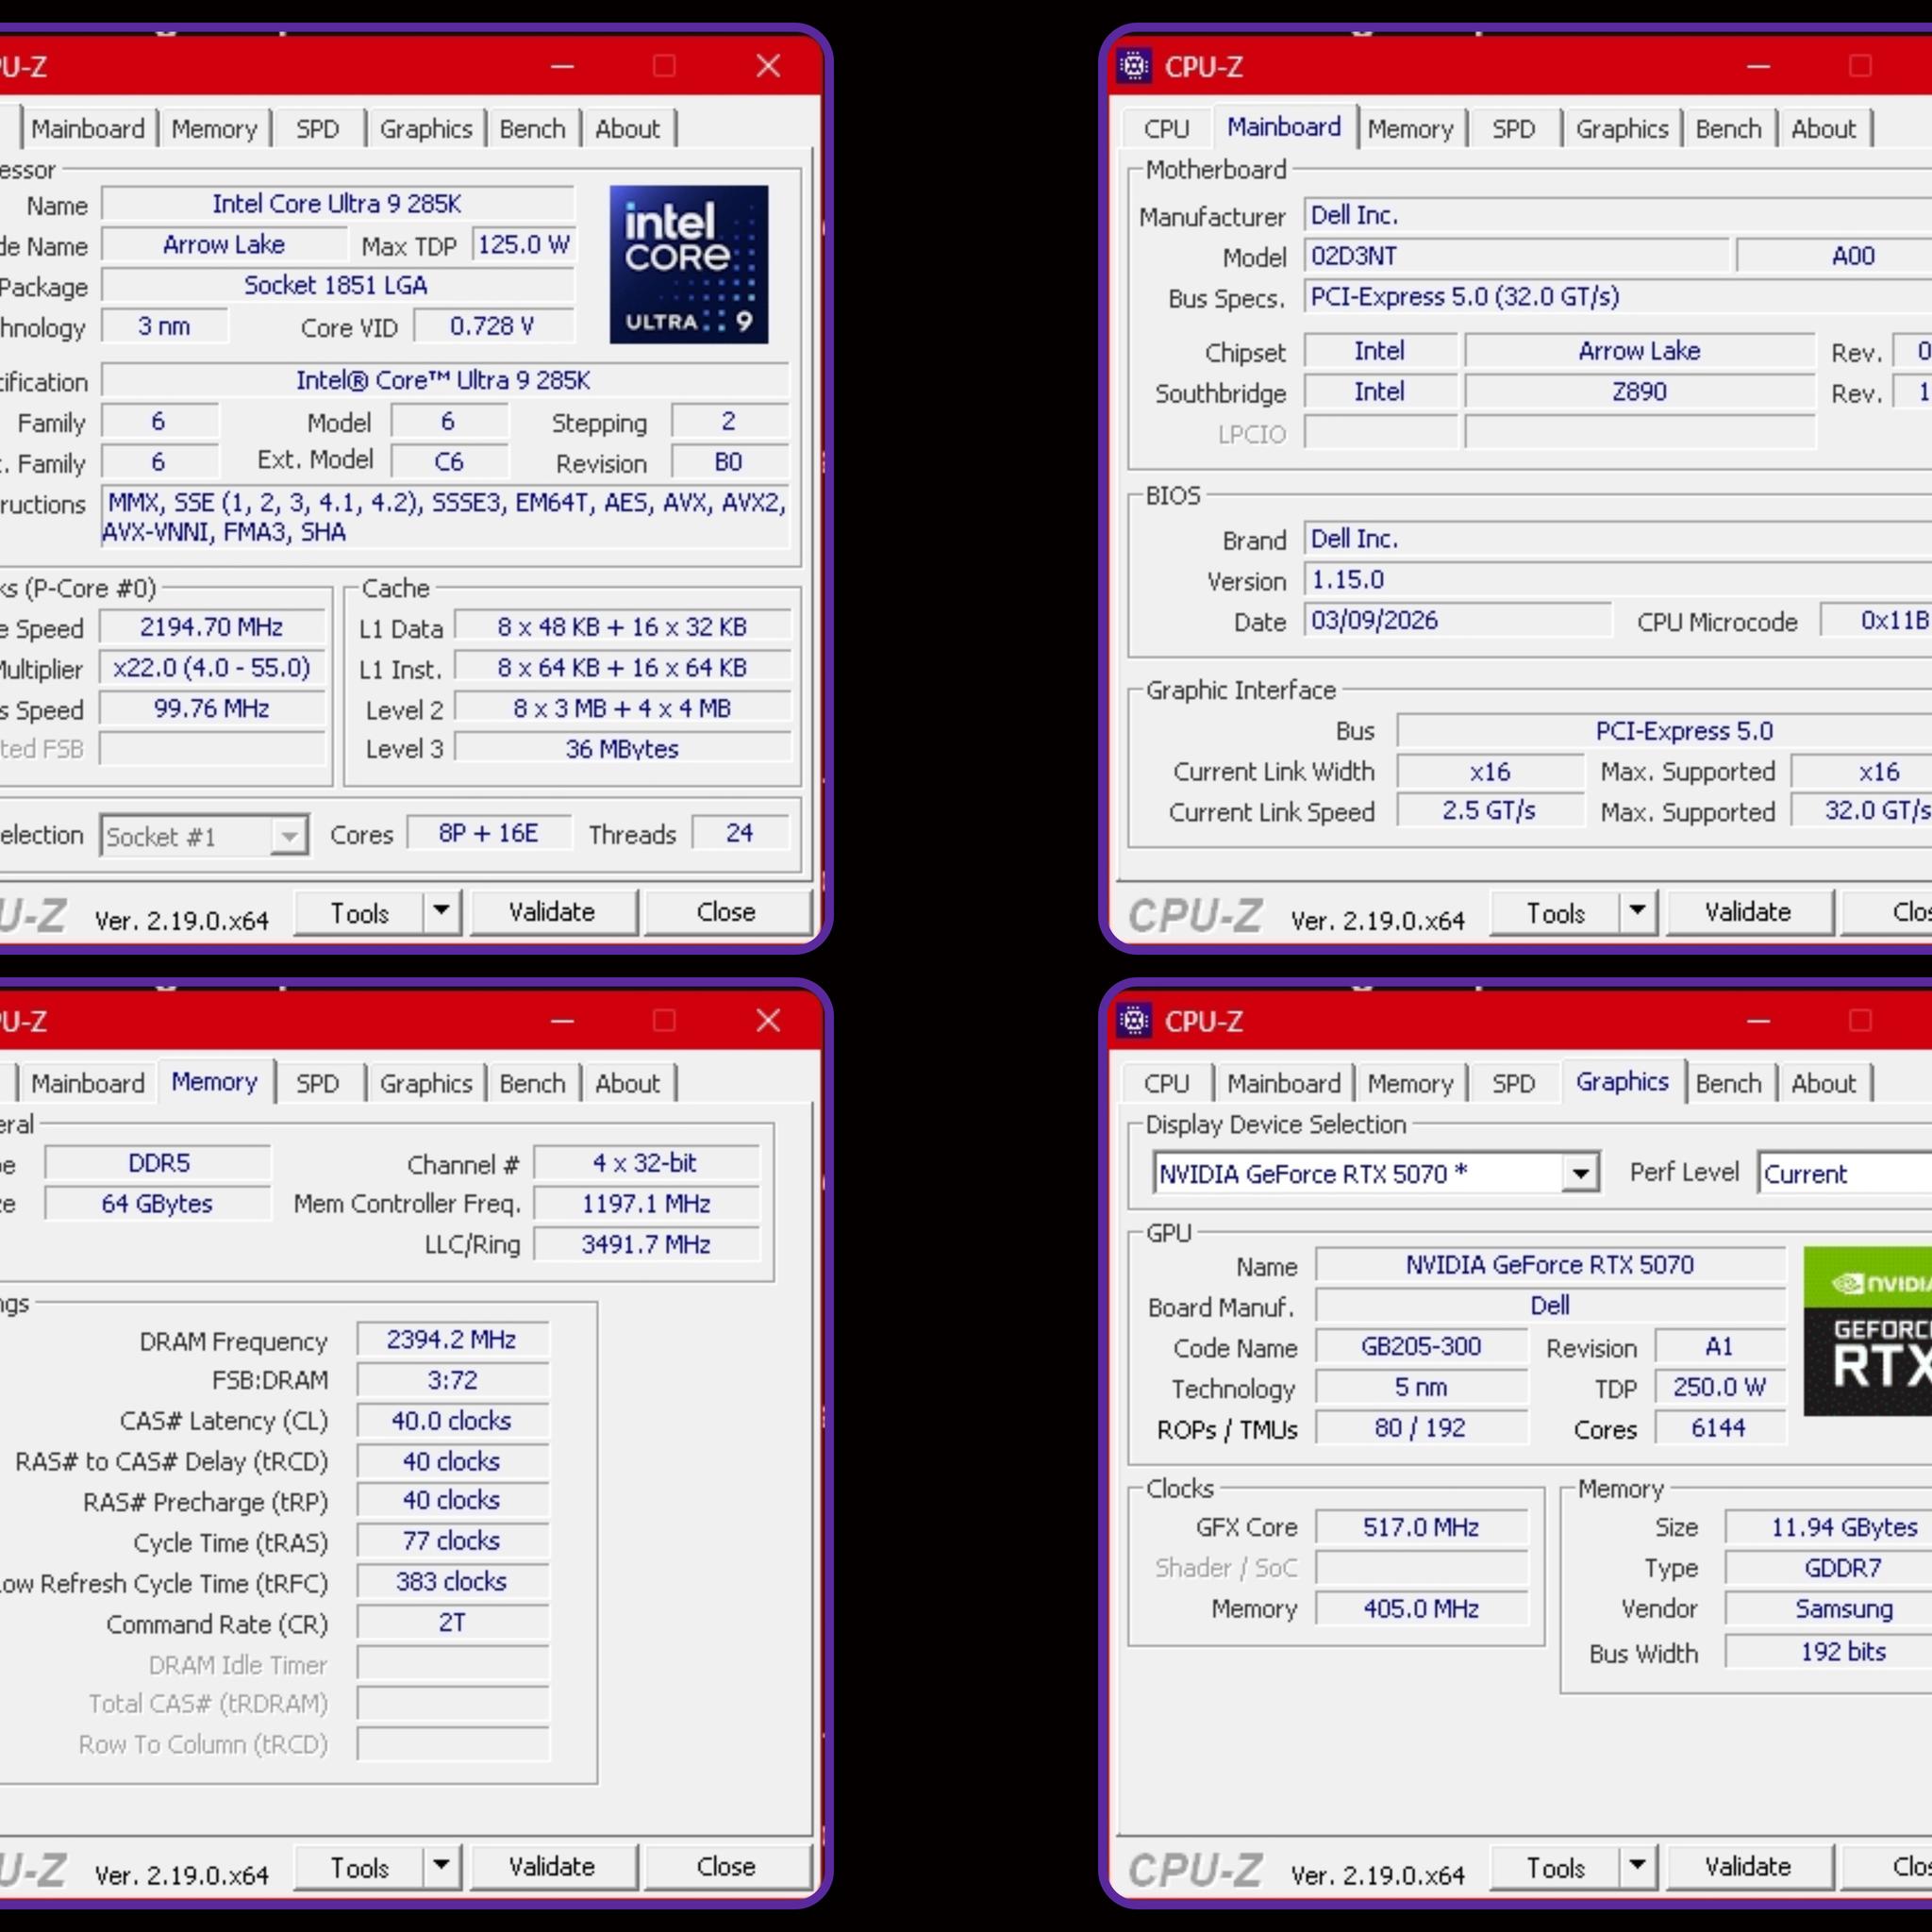Click the 'Arrow Lake' code name value in processor window

[224, 245]
